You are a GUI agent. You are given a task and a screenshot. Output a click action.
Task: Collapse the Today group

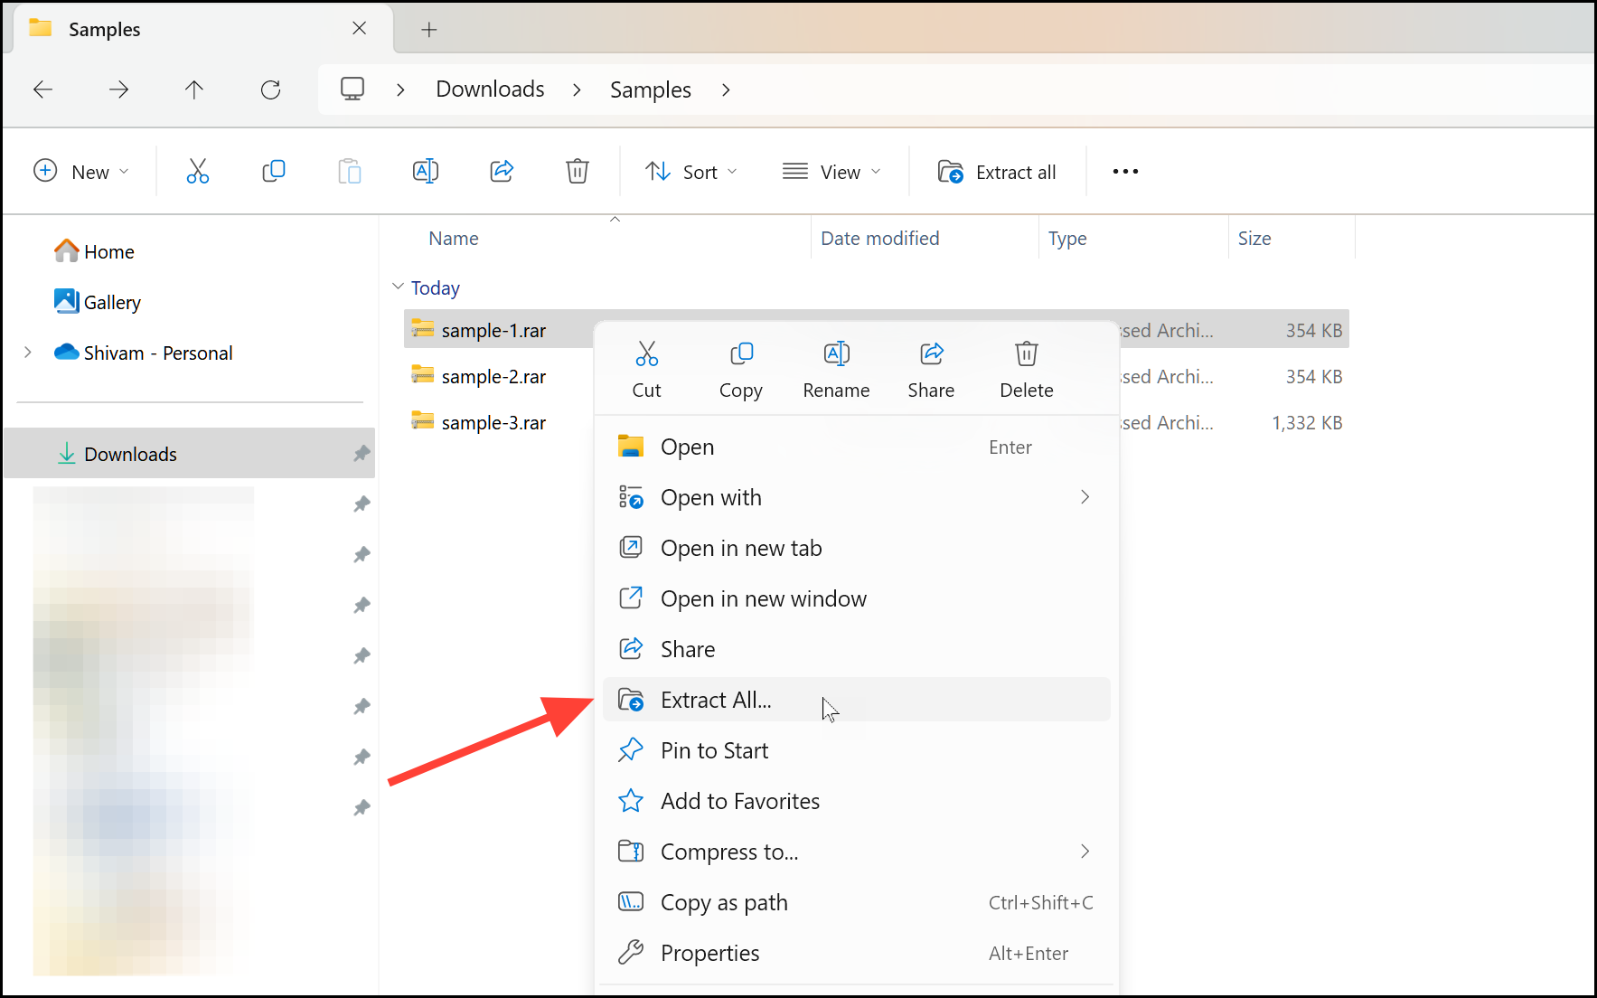click(399, 286)
